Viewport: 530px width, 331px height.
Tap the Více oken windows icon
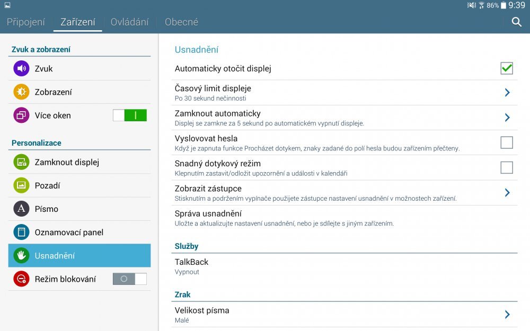21,115
